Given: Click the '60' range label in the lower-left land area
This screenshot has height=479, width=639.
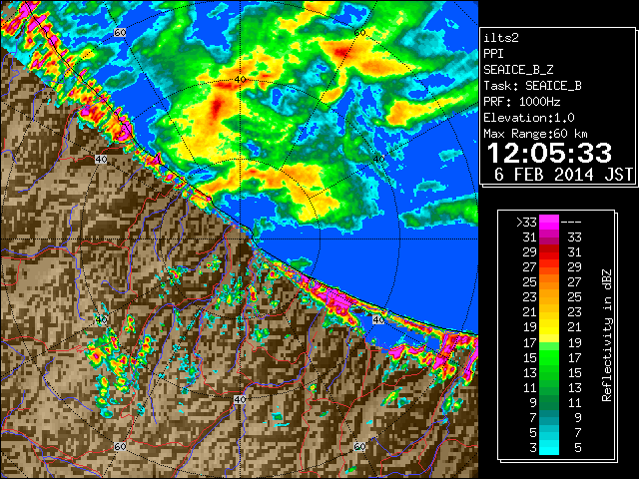Looking at the screenshot, I should click(120, 446).
